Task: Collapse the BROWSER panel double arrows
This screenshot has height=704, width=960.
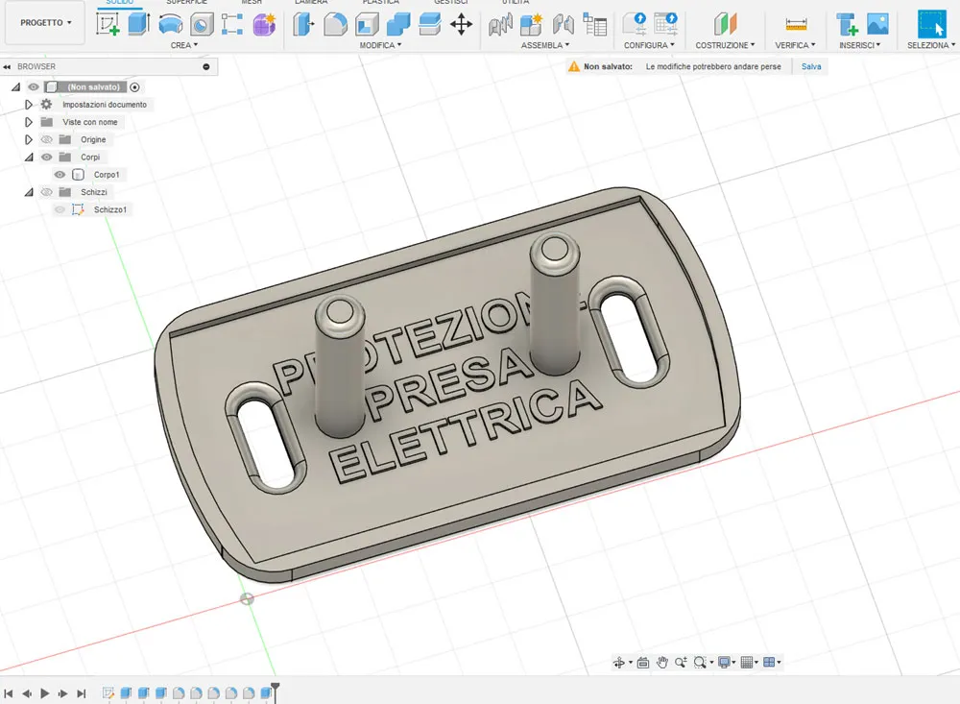Action: coord(7,66)
